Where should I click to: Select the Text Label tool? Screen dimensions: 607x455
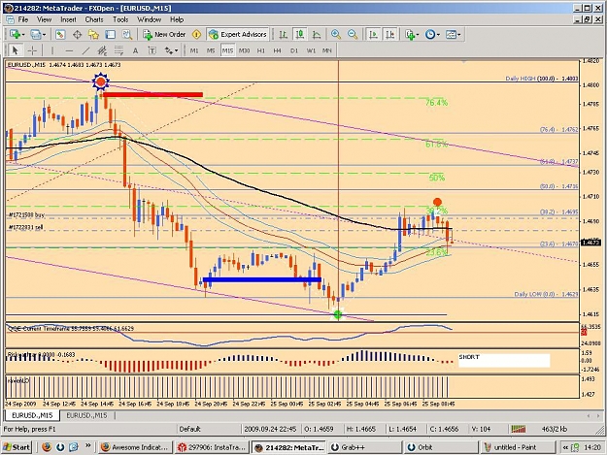(x=152, y=50)
